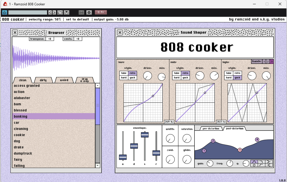Image resolution: width=287 pixels, height=182 pixels.
Task: Switch to pre-distortion EQ tab
Action: coord(211,129)
